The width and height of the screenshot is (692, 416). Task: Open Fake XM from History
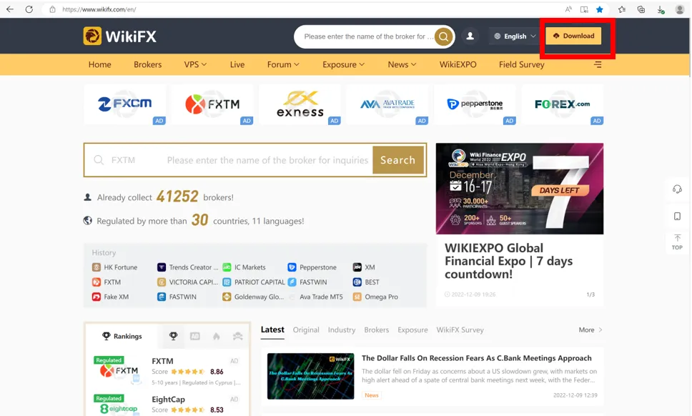point(110,297)
